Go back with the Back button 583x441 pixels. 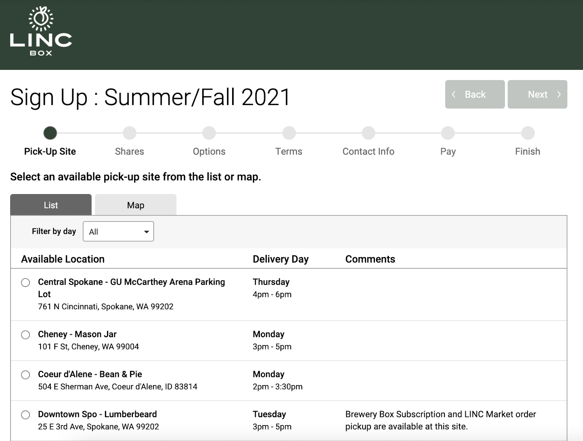coord(475,94)
